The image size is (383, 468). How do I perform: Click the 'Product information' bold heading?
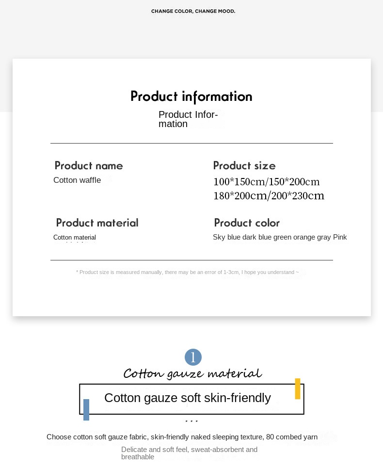(191, 97)
